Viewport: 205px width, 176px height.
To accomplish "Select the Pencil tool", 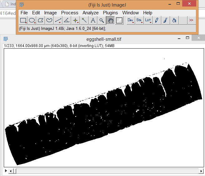I will pos(157,20).
